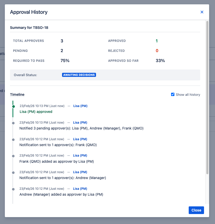Toggle the Show all history checkbox
The image size is (215, 224).
(173, 94)
